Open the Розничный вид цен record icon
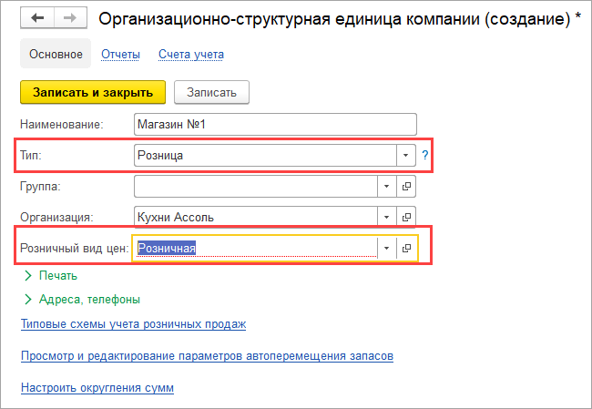 tap(406, 247)
